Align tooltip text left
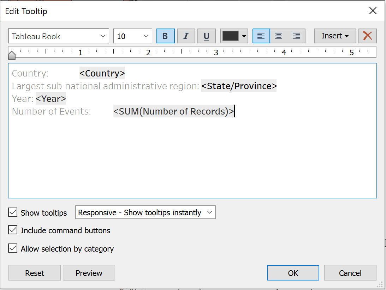386x290 pixels. pos(261,36)
